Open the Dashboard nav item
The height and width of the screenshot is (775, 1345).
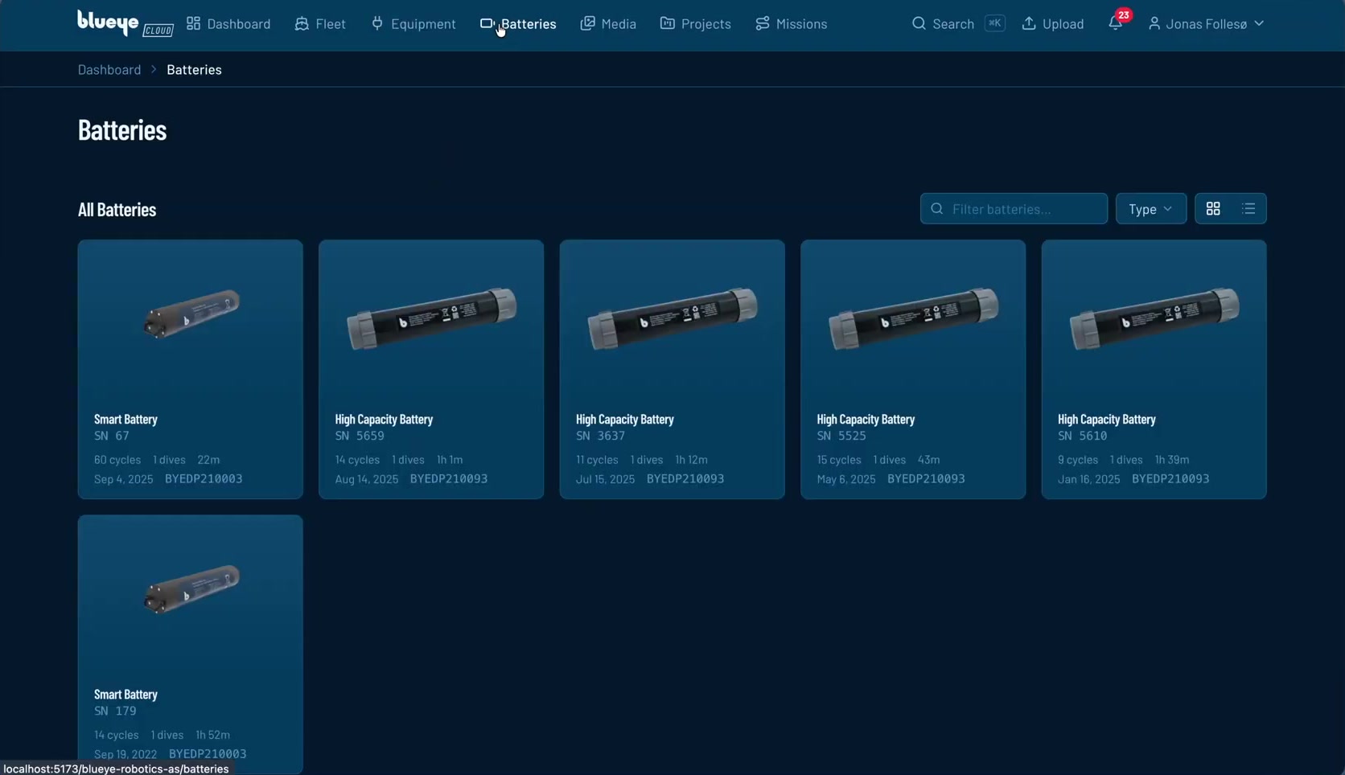click(x=228, y=23)
